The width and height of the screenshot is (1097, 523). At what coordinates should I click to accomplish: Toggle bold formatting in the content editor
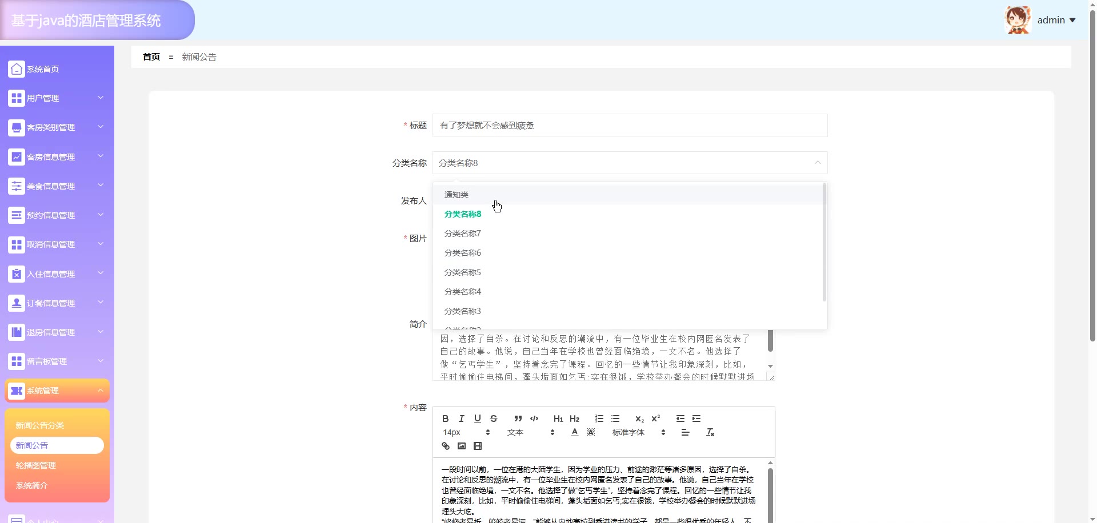446,419
